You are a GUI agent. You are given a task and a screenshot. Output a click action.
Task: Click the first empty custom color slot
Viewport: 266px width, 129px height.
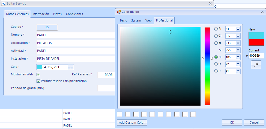[119, 114]
